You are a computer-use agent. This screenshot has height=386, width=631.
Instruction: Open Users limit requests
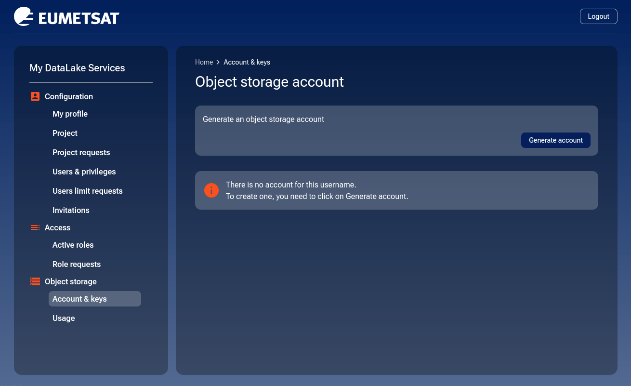[87, 191]
